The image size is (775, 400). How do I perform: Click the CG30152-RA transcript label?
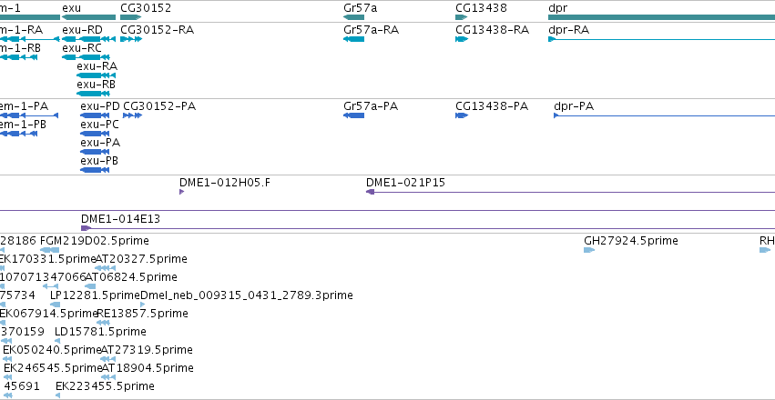(158, 30)
